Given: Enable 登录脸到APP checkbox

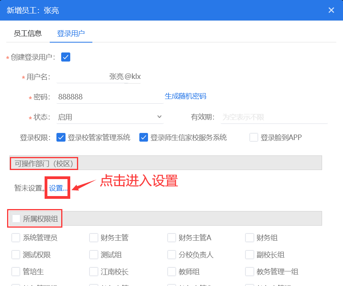Looking at the screenshot, I should point(254,137).
